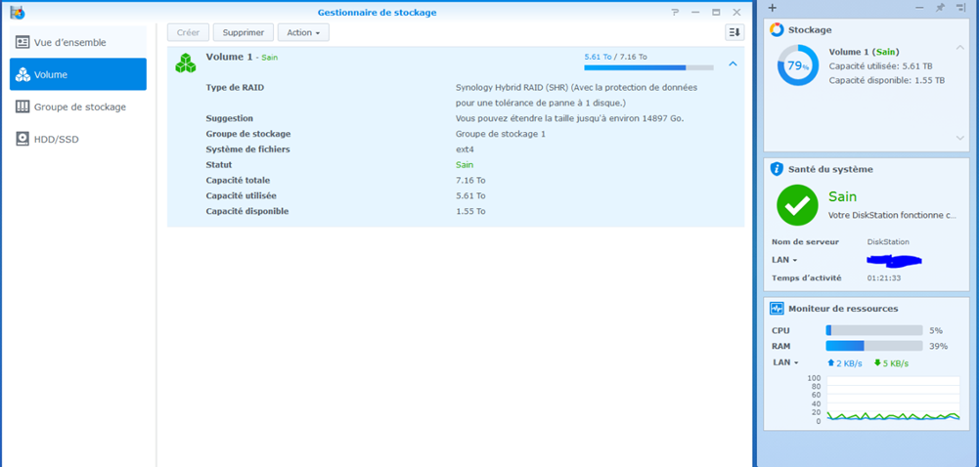
Task: Click the Supprimer button
Action: pyautogui.click(x=244, y=32)
